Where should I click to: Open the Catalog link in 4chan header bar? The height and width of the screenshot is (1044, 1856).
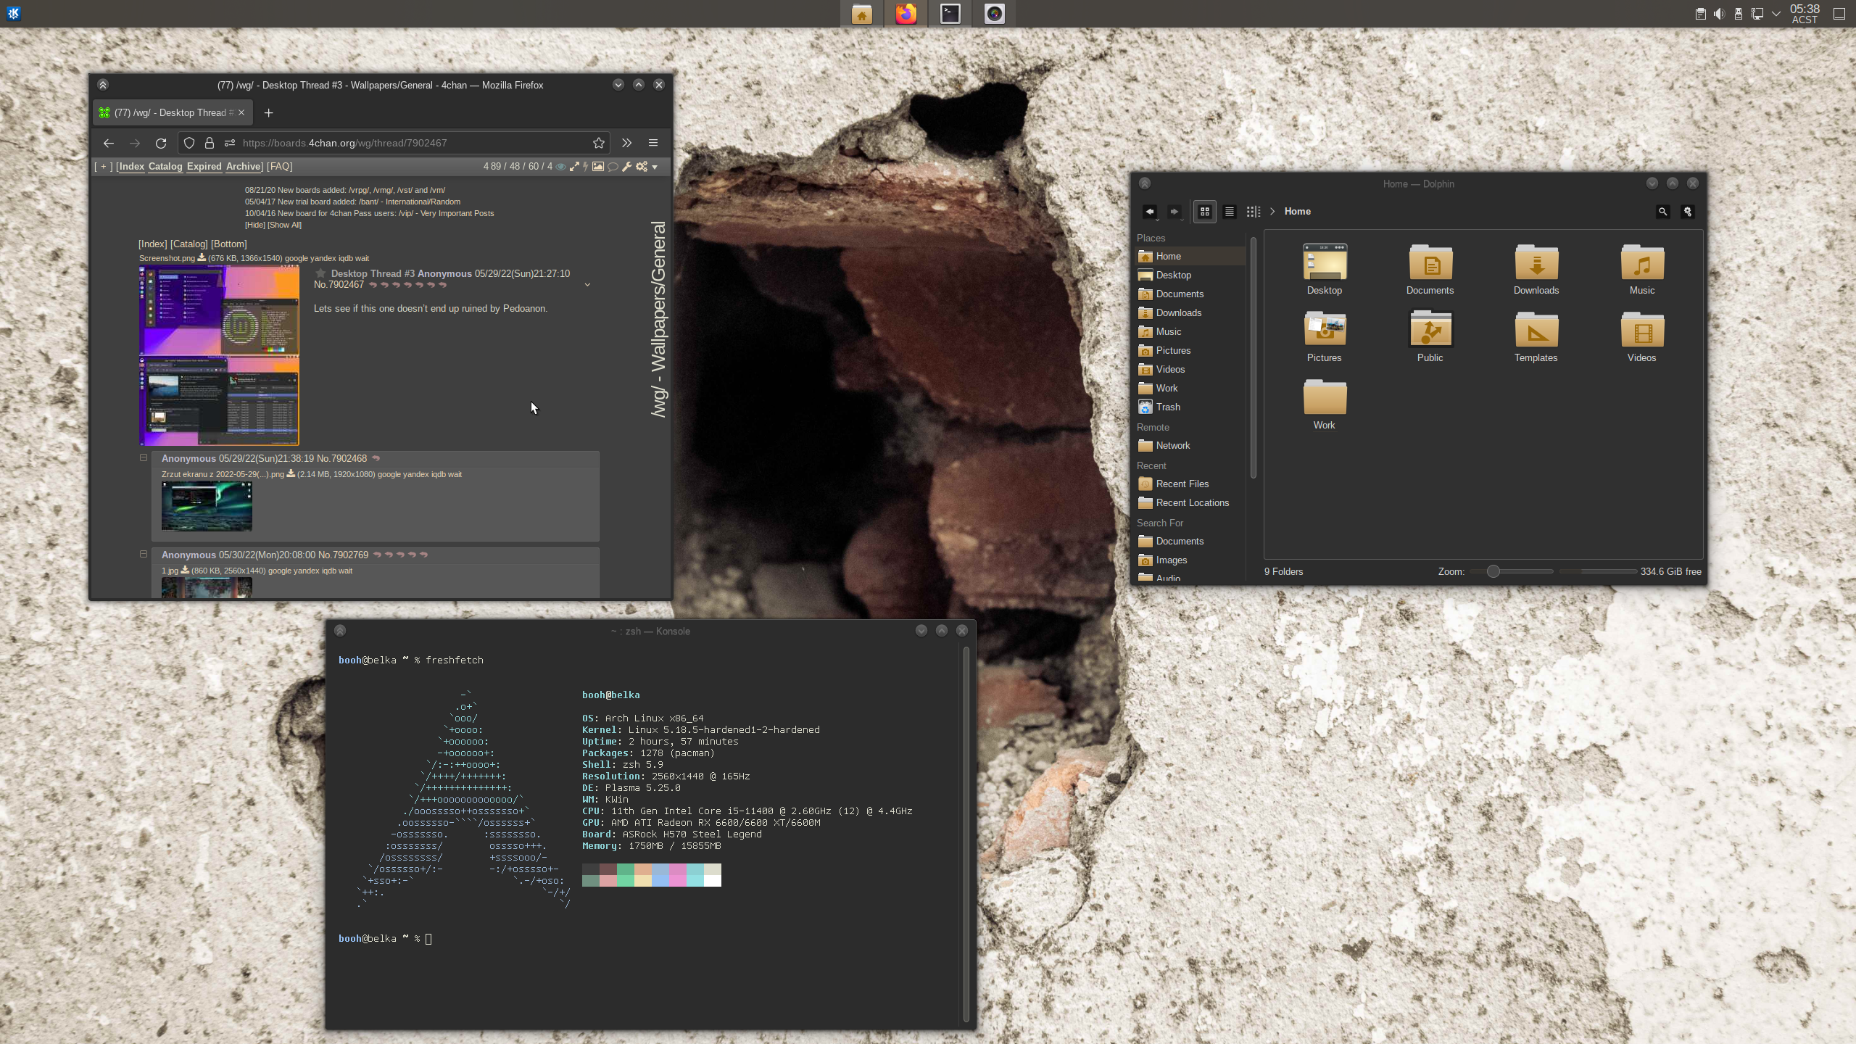165,167
